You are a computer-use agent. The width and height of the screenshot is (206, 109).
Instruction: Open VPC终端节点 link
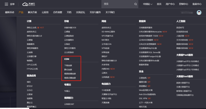pyautogui.click(x=107, y=36)
